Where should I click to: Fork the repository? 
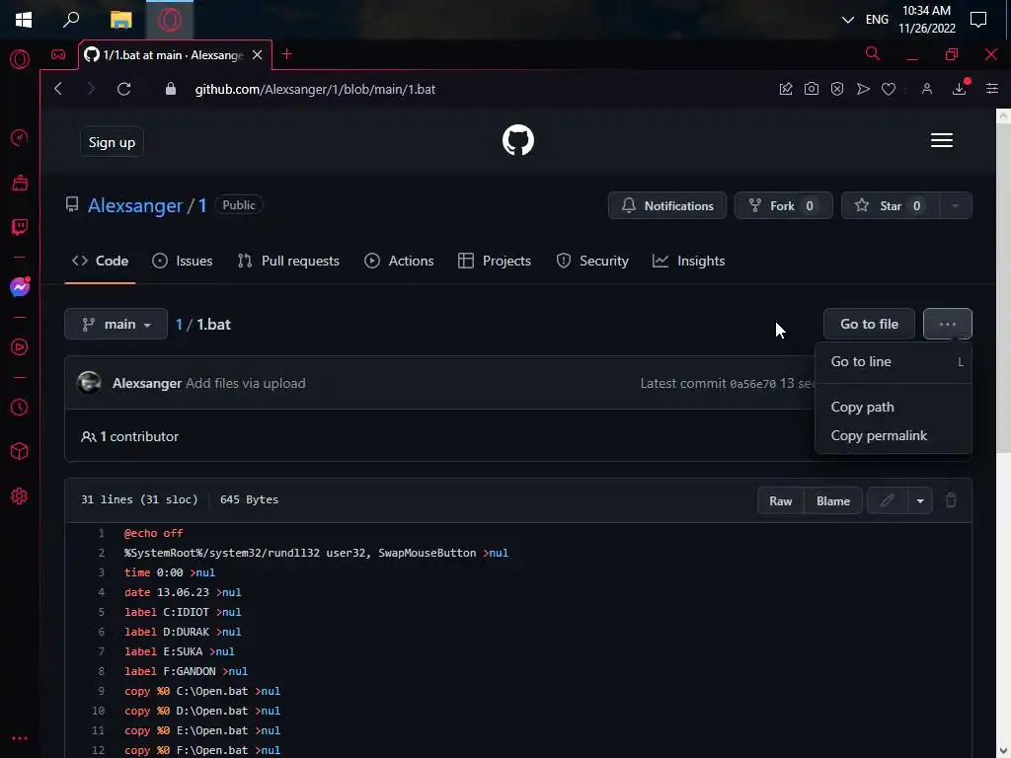point(783,205)
